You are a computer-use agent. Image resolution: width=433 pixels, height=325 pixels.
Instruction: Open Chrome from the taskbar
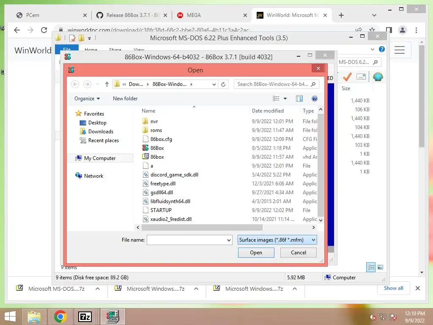point(60,317)
